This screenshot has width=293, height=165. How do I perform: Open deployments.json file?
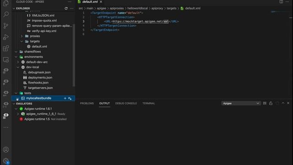(40, 77)
